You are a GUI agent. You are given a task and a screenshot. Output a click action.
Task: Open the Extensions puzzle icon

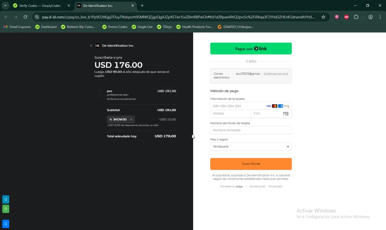[x=356, y=17]
